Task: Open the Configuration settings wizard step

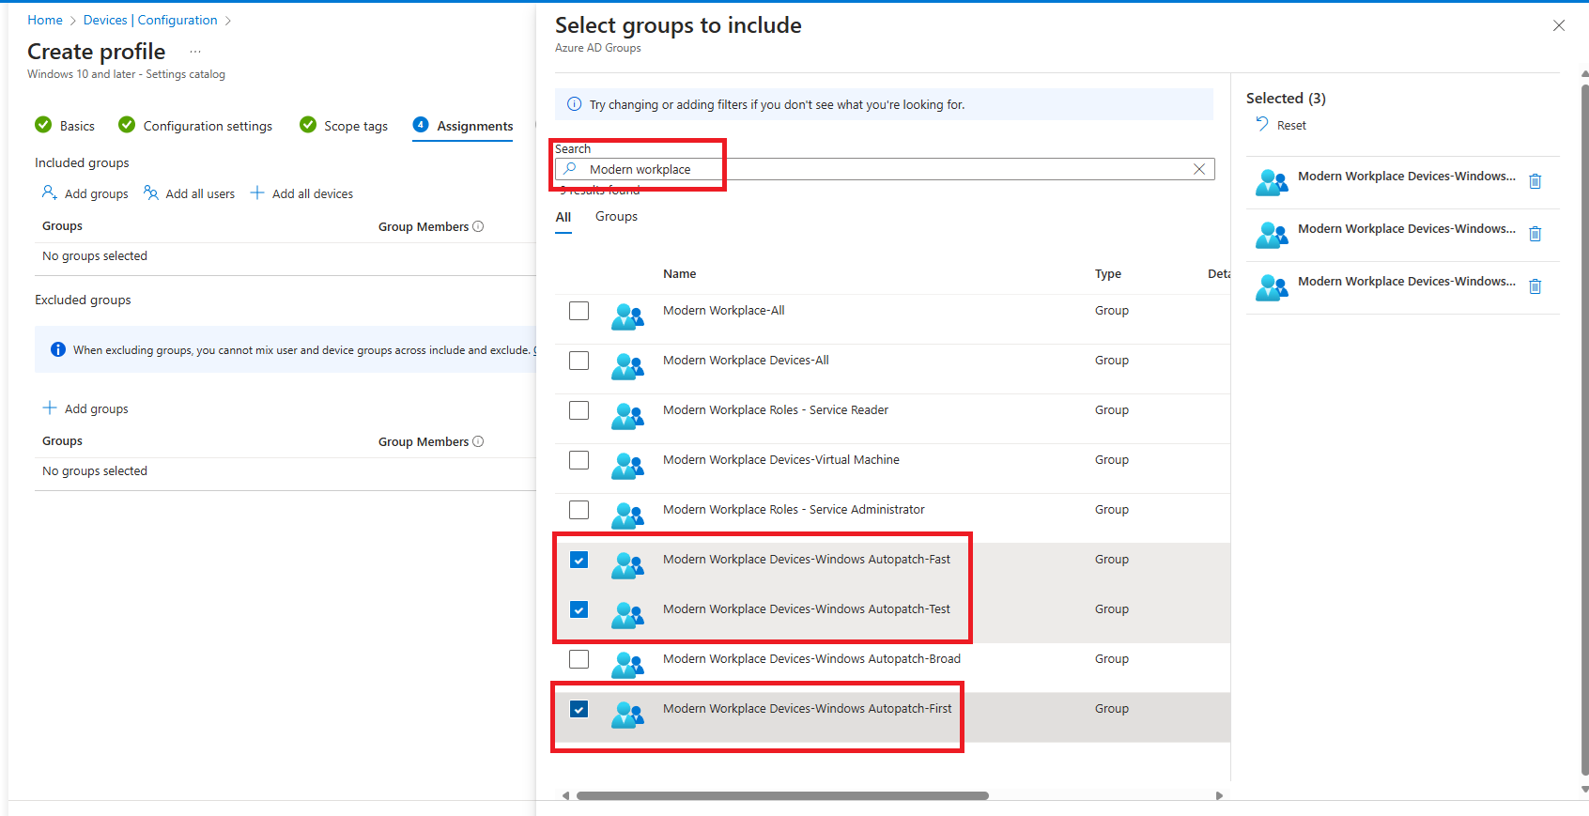Action: (x=195, y=125)
